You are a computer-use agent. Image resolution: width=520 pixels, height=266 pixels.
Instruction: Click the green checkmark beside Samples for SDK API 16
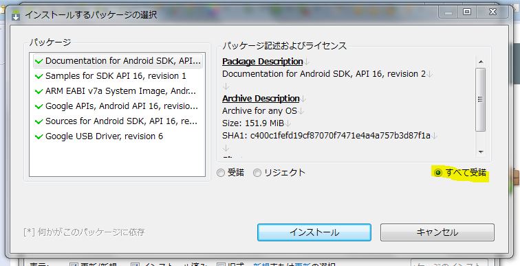(x=39, y=76)
